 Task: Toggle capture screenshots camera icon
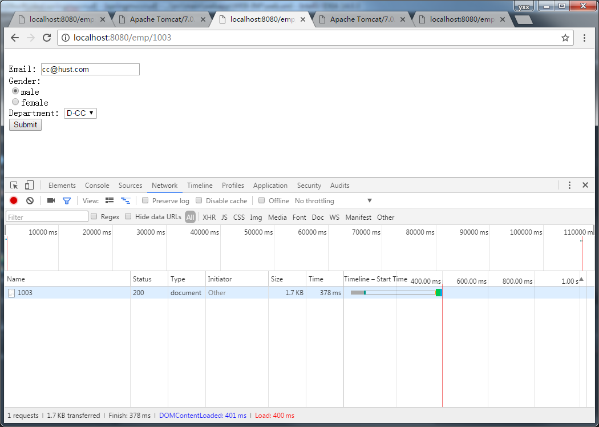[x=51, y=201]
